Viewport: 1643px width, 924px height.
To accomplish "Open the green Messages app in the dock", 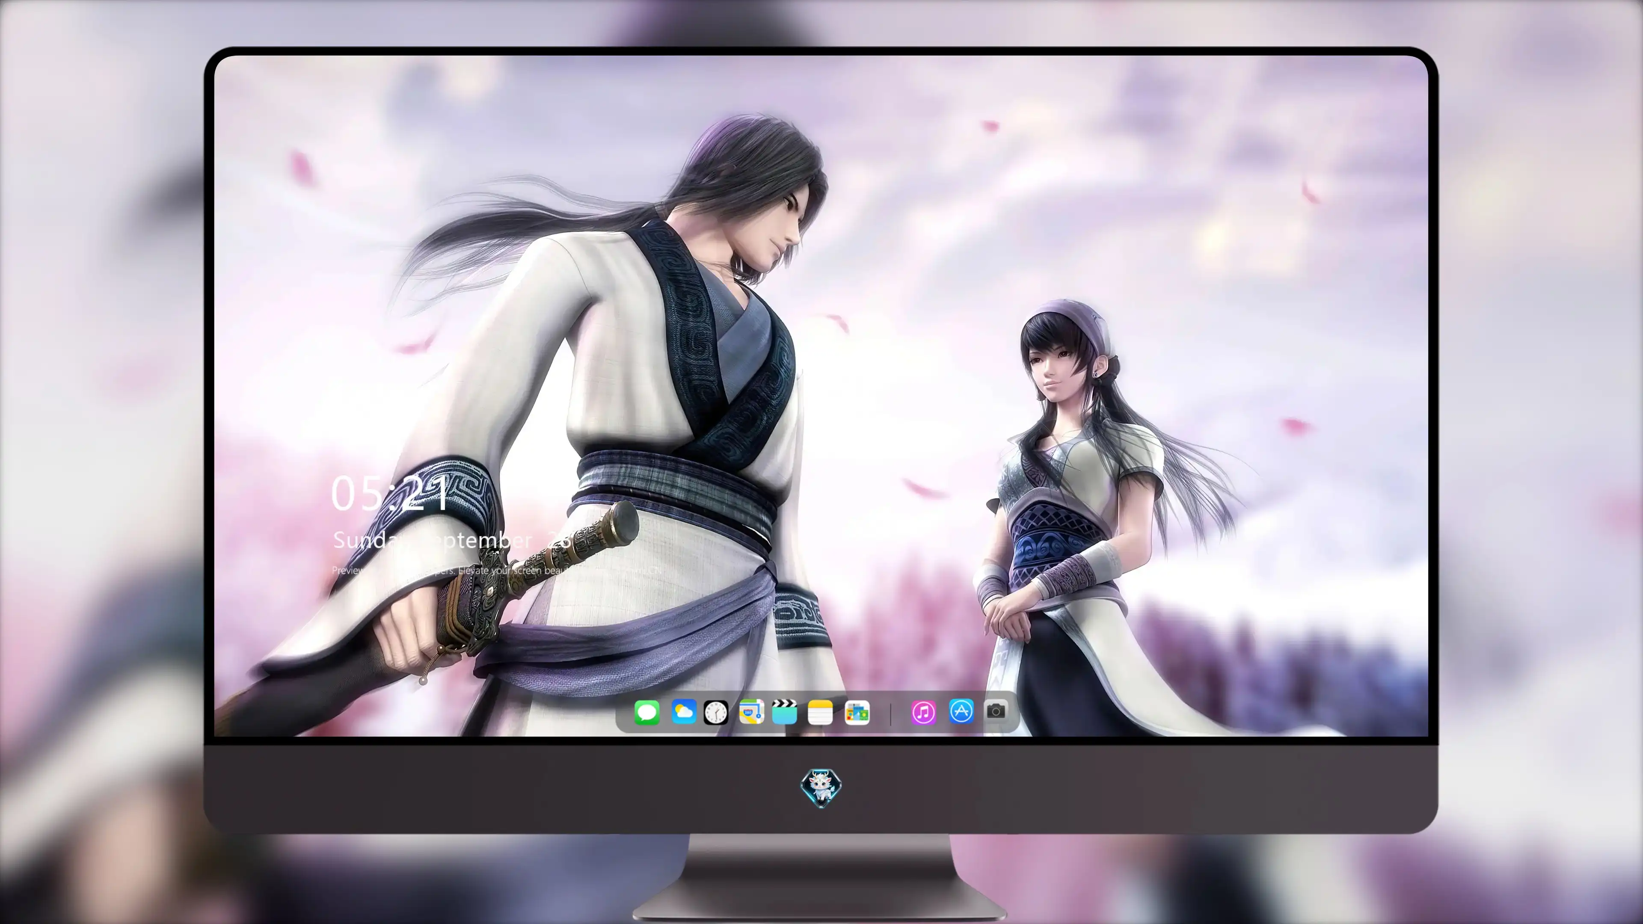I will coord(647,712).
